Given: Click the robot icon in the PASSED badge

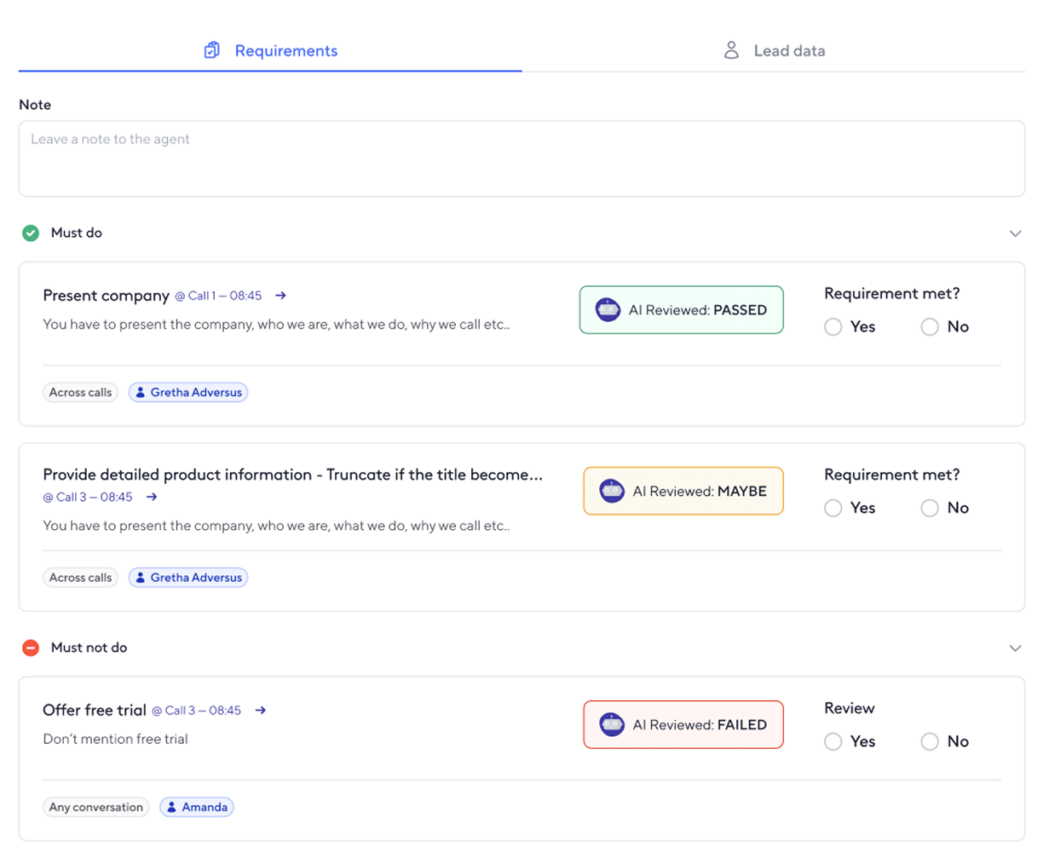Looking at the screenshot, I should [608, 310].
